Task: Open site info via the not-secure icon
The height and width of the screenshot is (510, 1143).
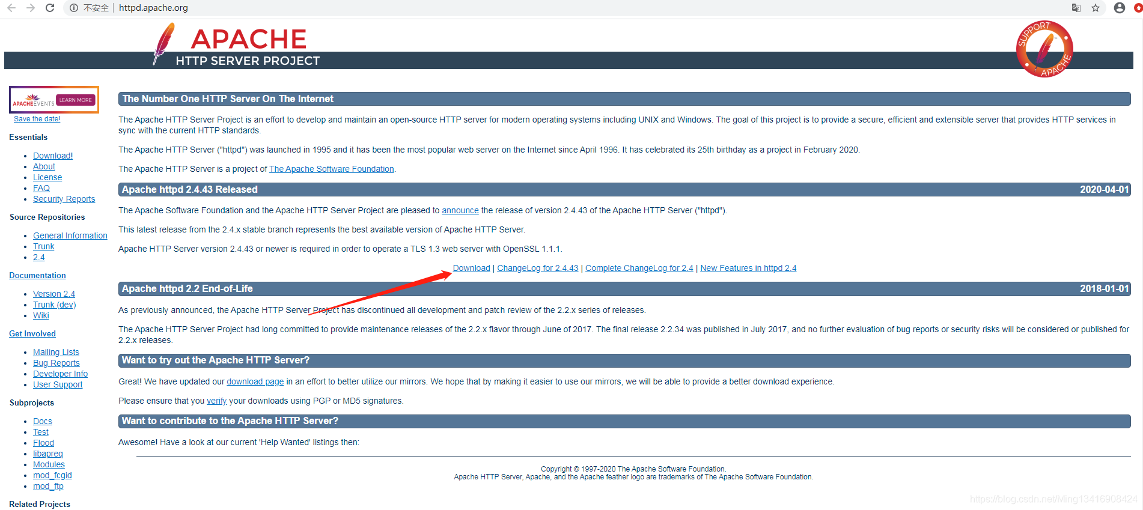Action: pyautogui.click(x=74, y=8)
